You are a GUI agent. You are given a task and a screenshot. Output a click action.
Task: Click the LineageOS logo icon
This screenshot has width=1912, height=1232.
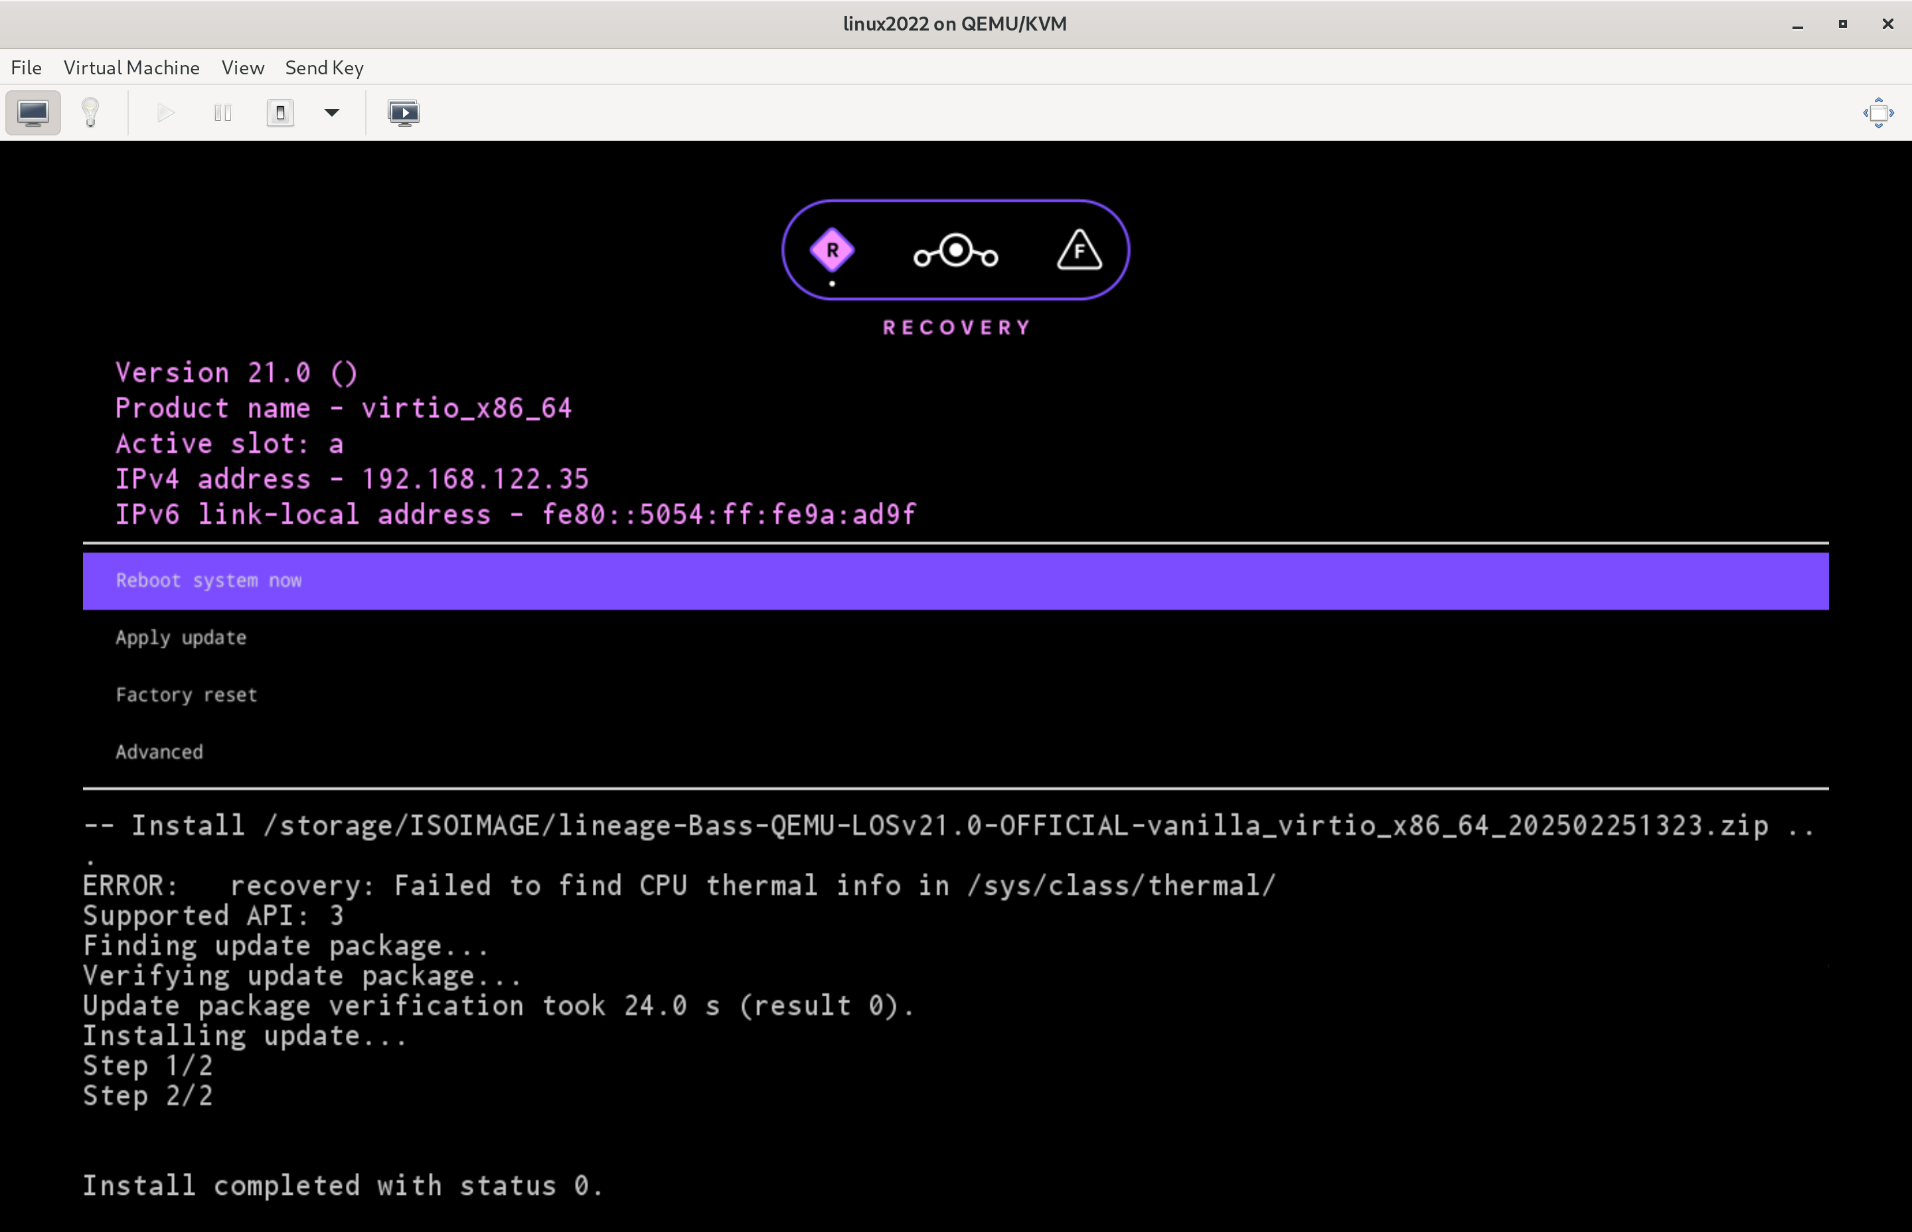tap(956, 251)
